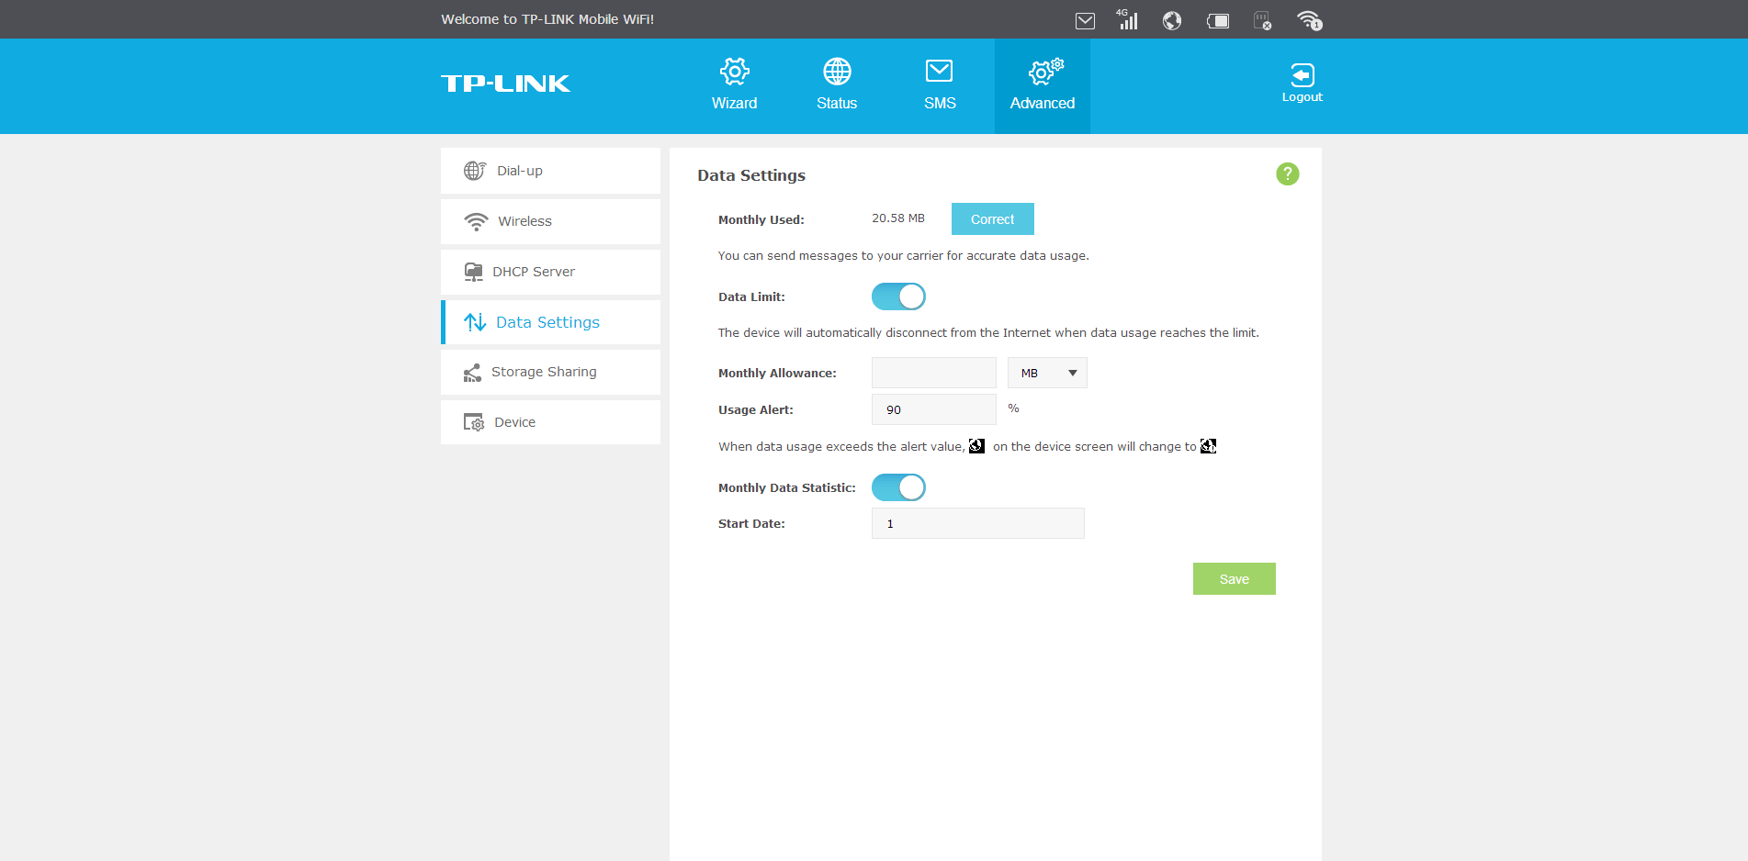
Task: Disable the Data Limit toggle
Action: (x=898, y=296)
